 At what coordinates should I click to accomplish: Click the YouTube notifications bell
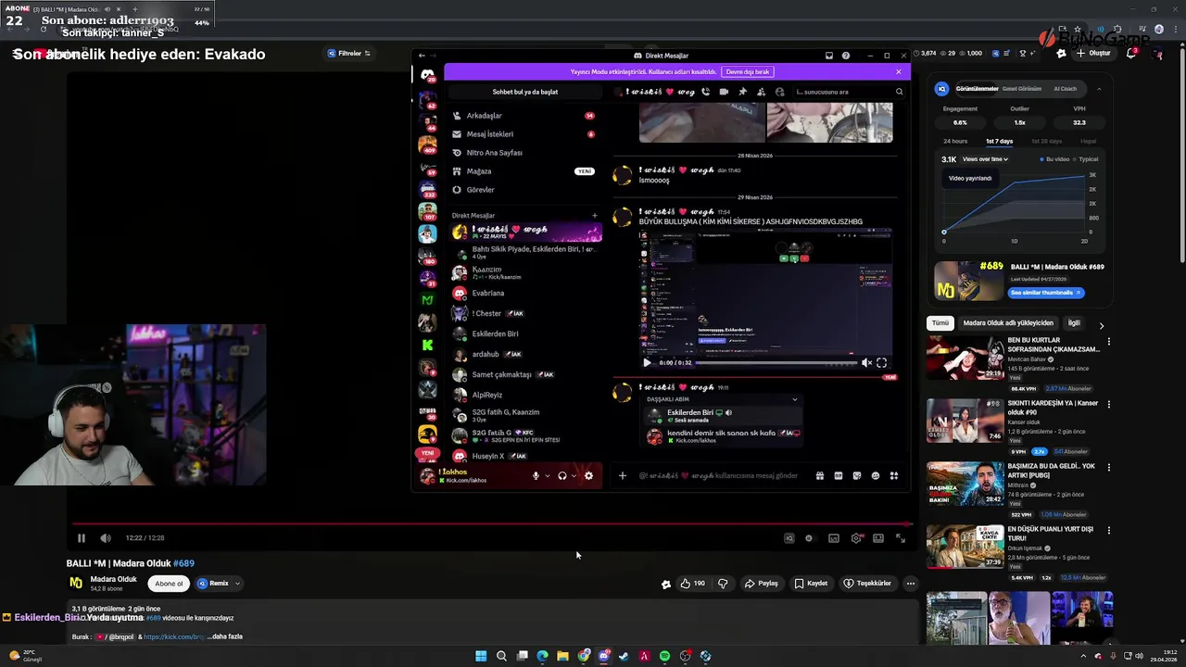click(x=1131, y=53)
